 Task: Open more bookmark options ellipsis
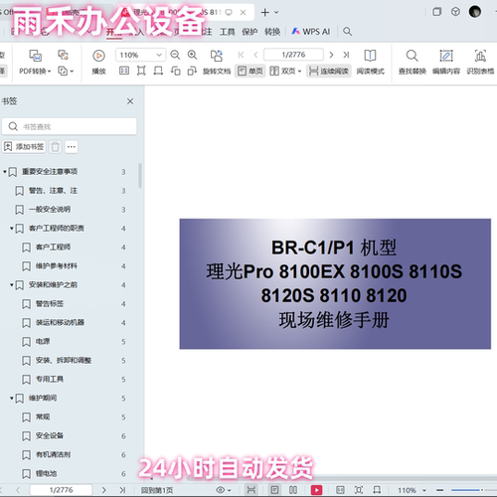(72, 146)
